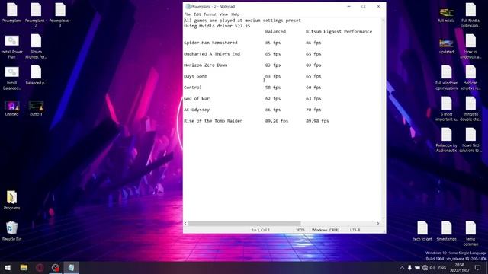Open Notepad's View menu
The height and width of the screenshot is (274, 488).
click(x=223, y=14)
